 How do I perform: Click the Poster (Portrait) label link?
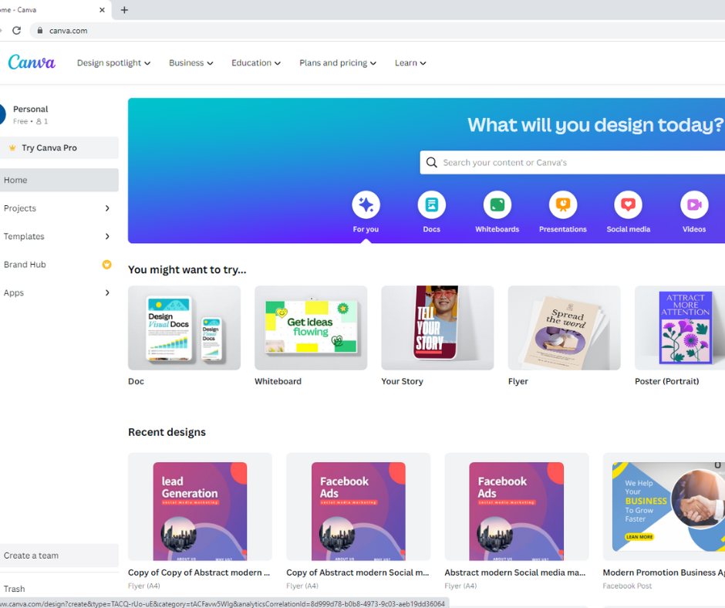(666, 381)
